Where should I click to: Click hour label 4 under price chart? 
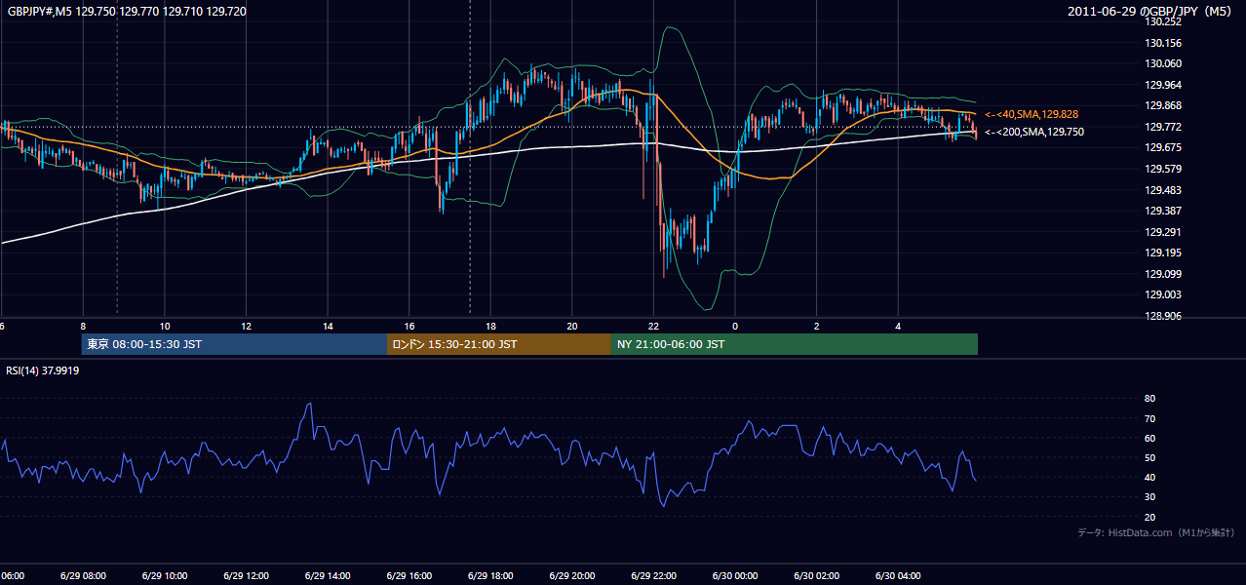pyautogui.click(x=898, y=326)
